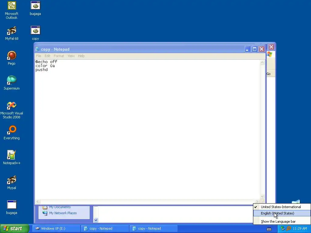Open the Notepad Help menu
Viewport: 311px width, 233px height.
(81, 56)
